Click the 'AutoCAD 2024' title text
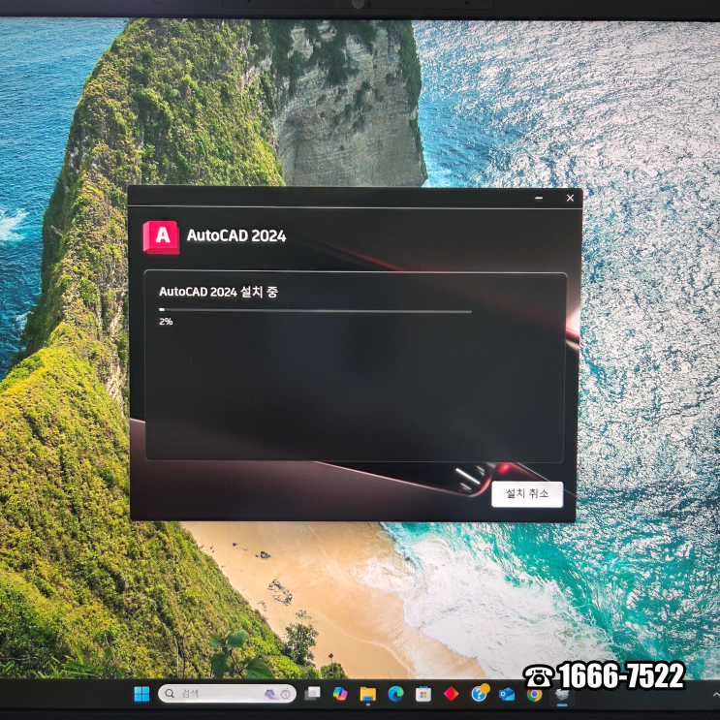Viewport: 720px width, 720px height. point(236,235)
